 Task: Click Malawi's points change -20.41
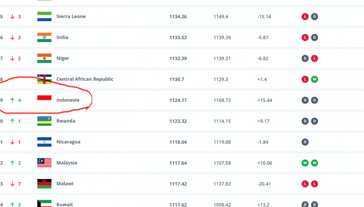[x=264, y=184]
